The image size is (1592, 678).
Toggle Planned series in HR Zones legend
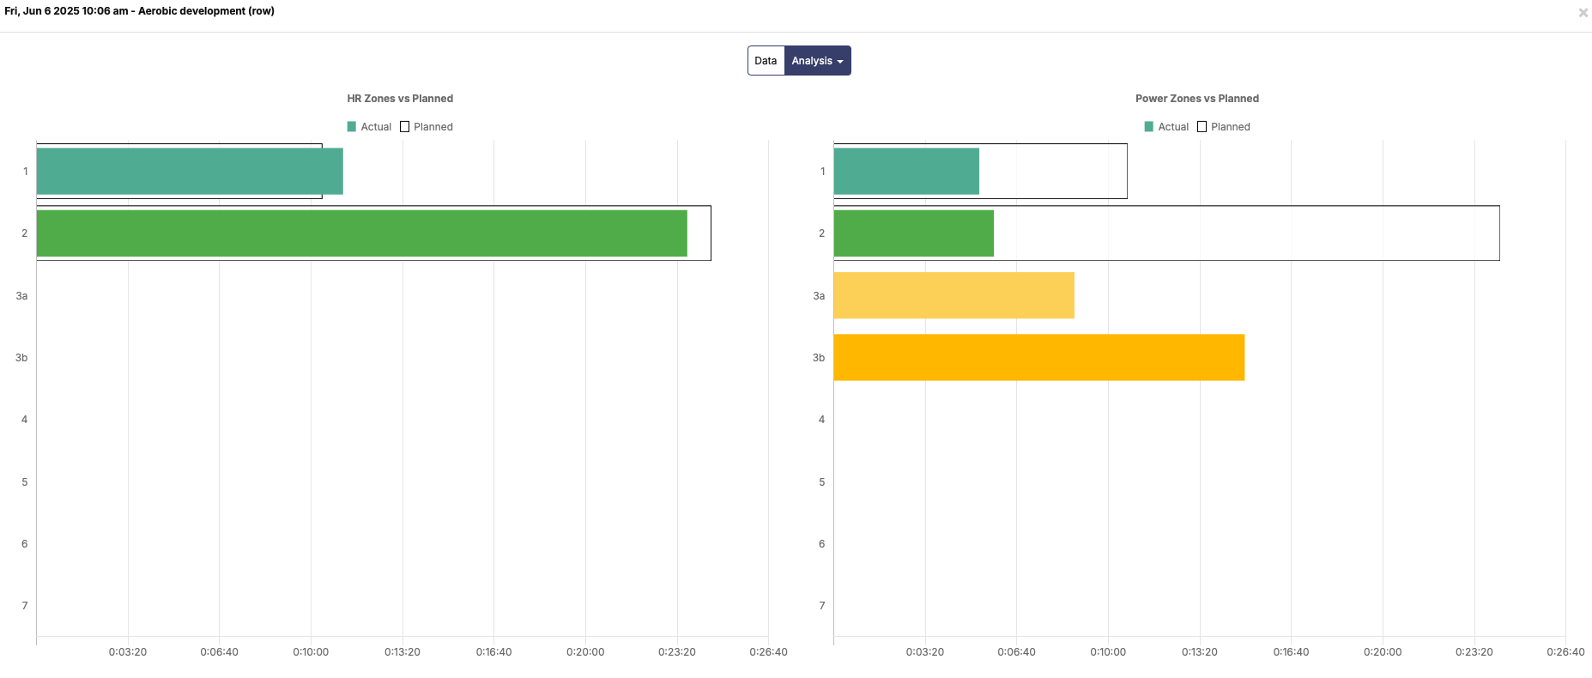click(427, 127)
